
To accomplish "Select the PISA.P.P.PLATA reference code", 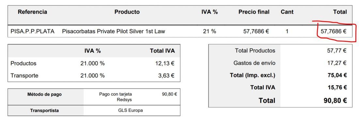I will [33, 31].
